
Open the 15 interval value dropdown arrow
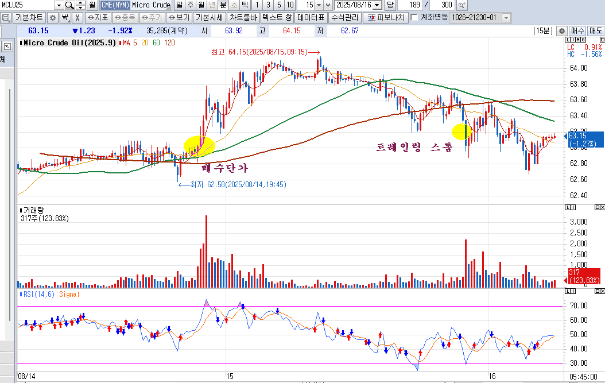click(319, 5)
